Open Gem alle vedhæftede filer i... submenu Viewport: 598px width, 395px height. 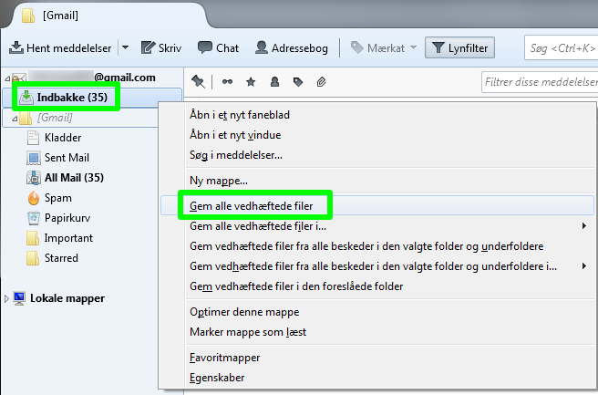(x=377, y=226)
